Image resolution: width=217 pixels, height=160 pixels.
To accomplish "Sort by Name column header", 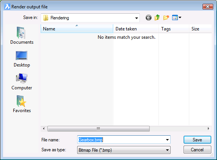I will pos(77,29).
